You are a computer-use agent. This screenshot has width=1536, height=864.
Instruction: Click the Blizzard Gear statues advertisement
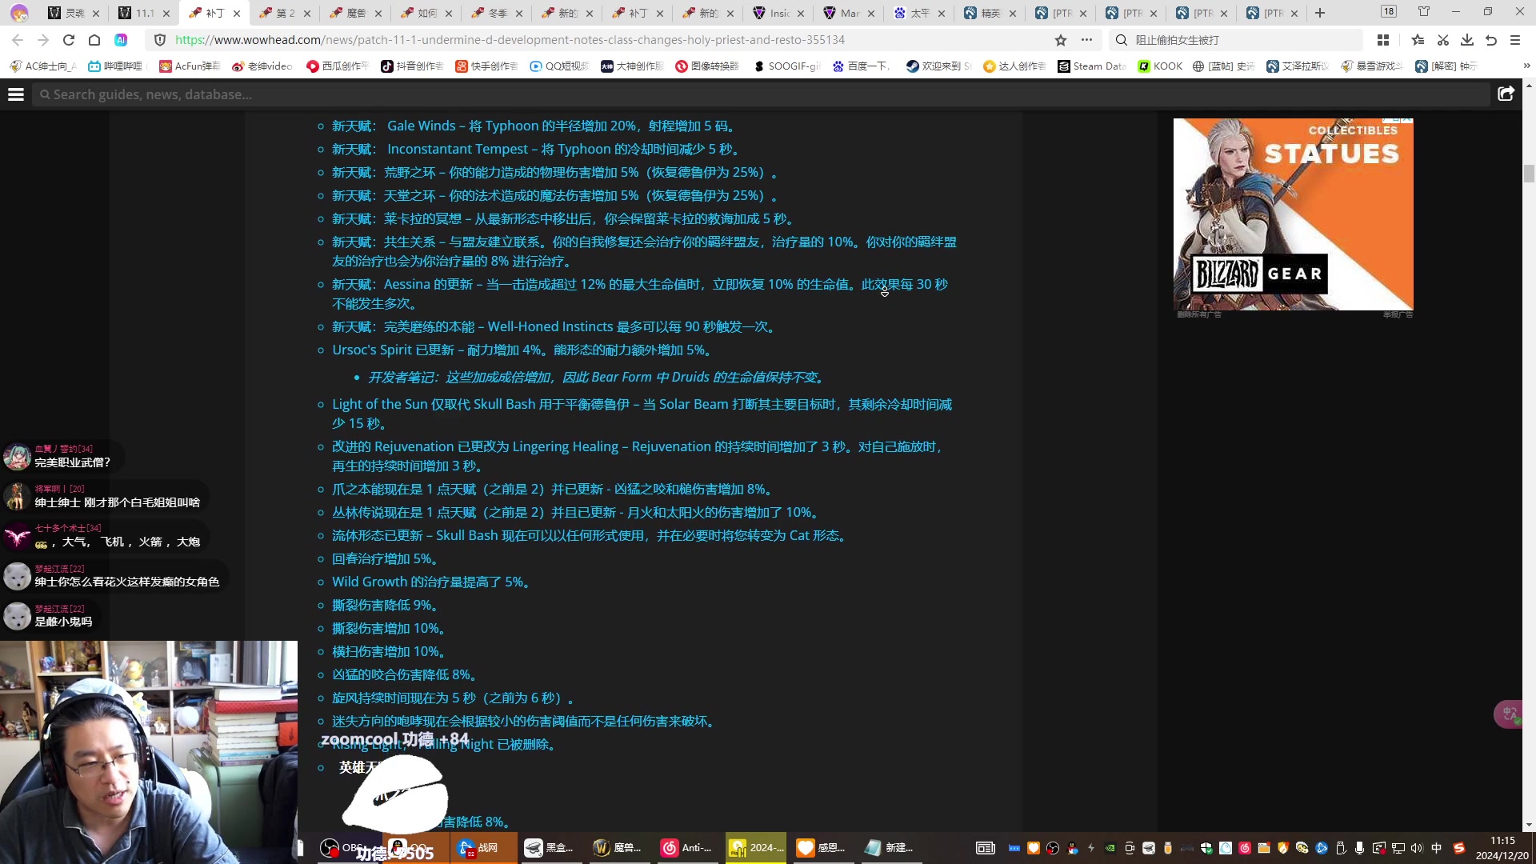pyautogui.click(x=1293, y=214)
